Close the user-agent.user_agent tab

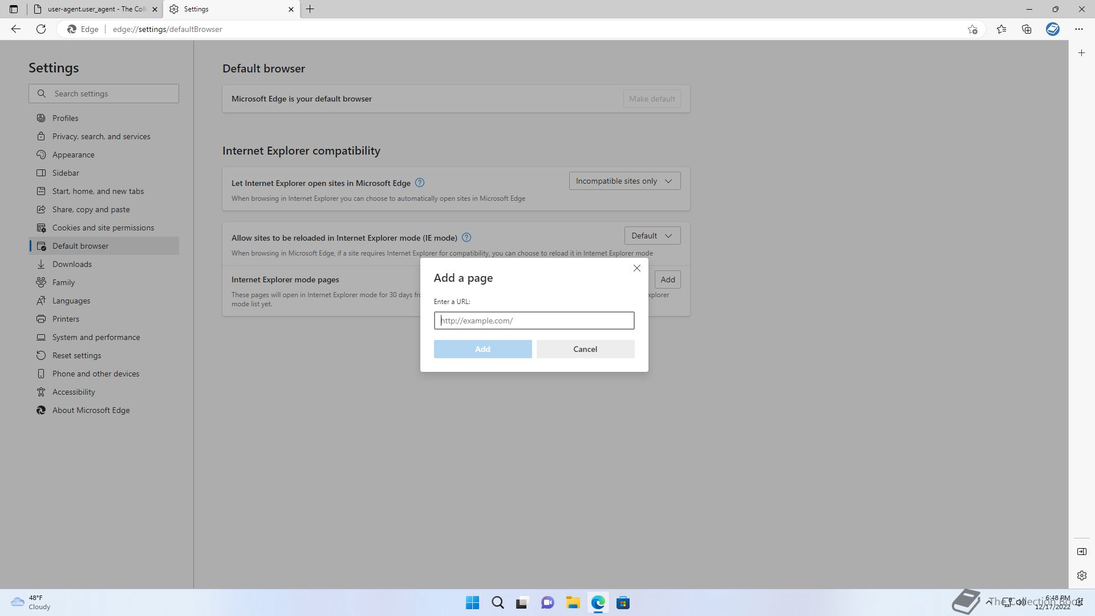point(155,9)
